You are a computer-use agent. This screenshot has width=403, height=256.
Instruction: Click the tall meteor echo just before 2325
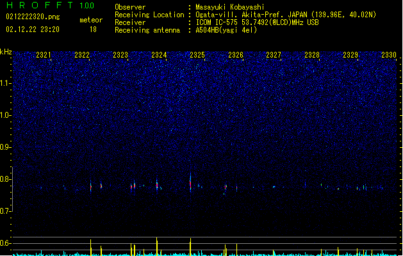(190, 182)
